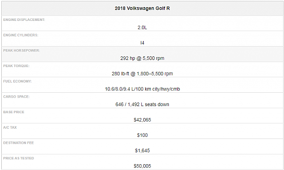The width and height of the screenshot is (284, 170).
Task: Select the Peak Torque label
Action: (16, 66)
